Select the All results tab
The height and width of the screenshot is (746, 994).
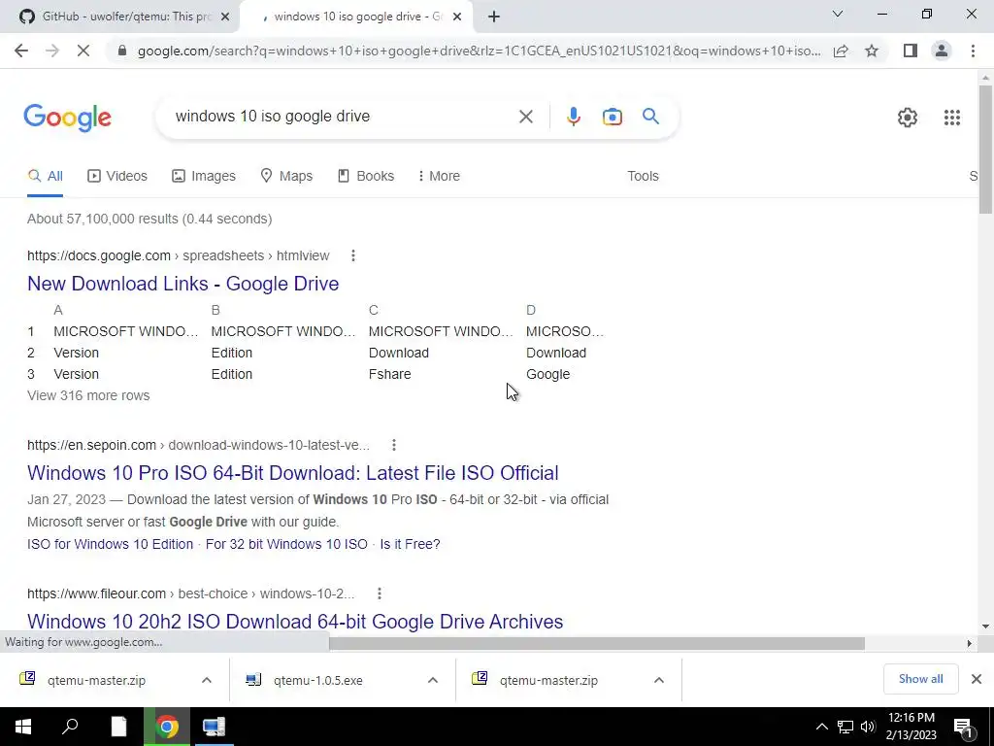pyautogui.click(x=45, y=176)
